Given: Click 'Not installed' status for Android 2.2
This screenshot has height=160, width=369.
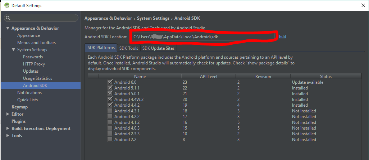Looking at the screenshot, I should coord(304,140).
